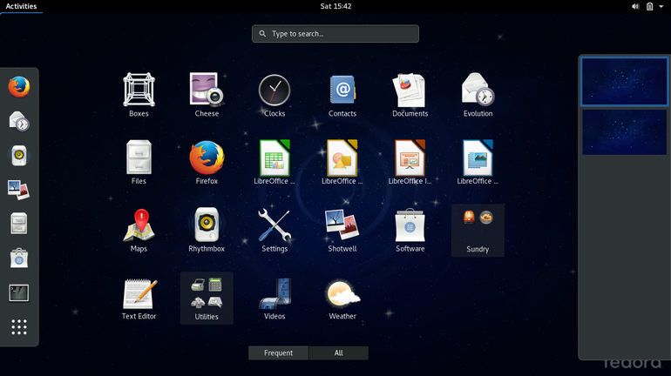Switch to the All apps tab
671x376 pixels.
coord(338,352)
